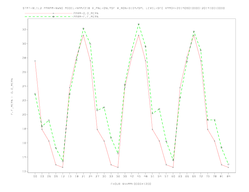
Task: Click the green forecast peak marker at hour 45
Action: (139, 24)
